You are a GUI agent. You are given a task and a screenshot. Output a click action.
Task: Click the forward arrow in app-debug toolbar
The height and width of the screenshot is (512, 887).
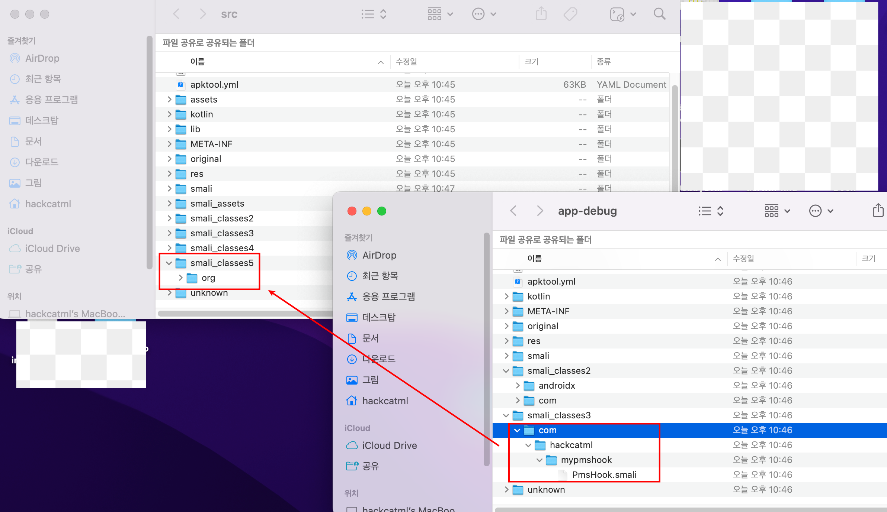[540, 211]
